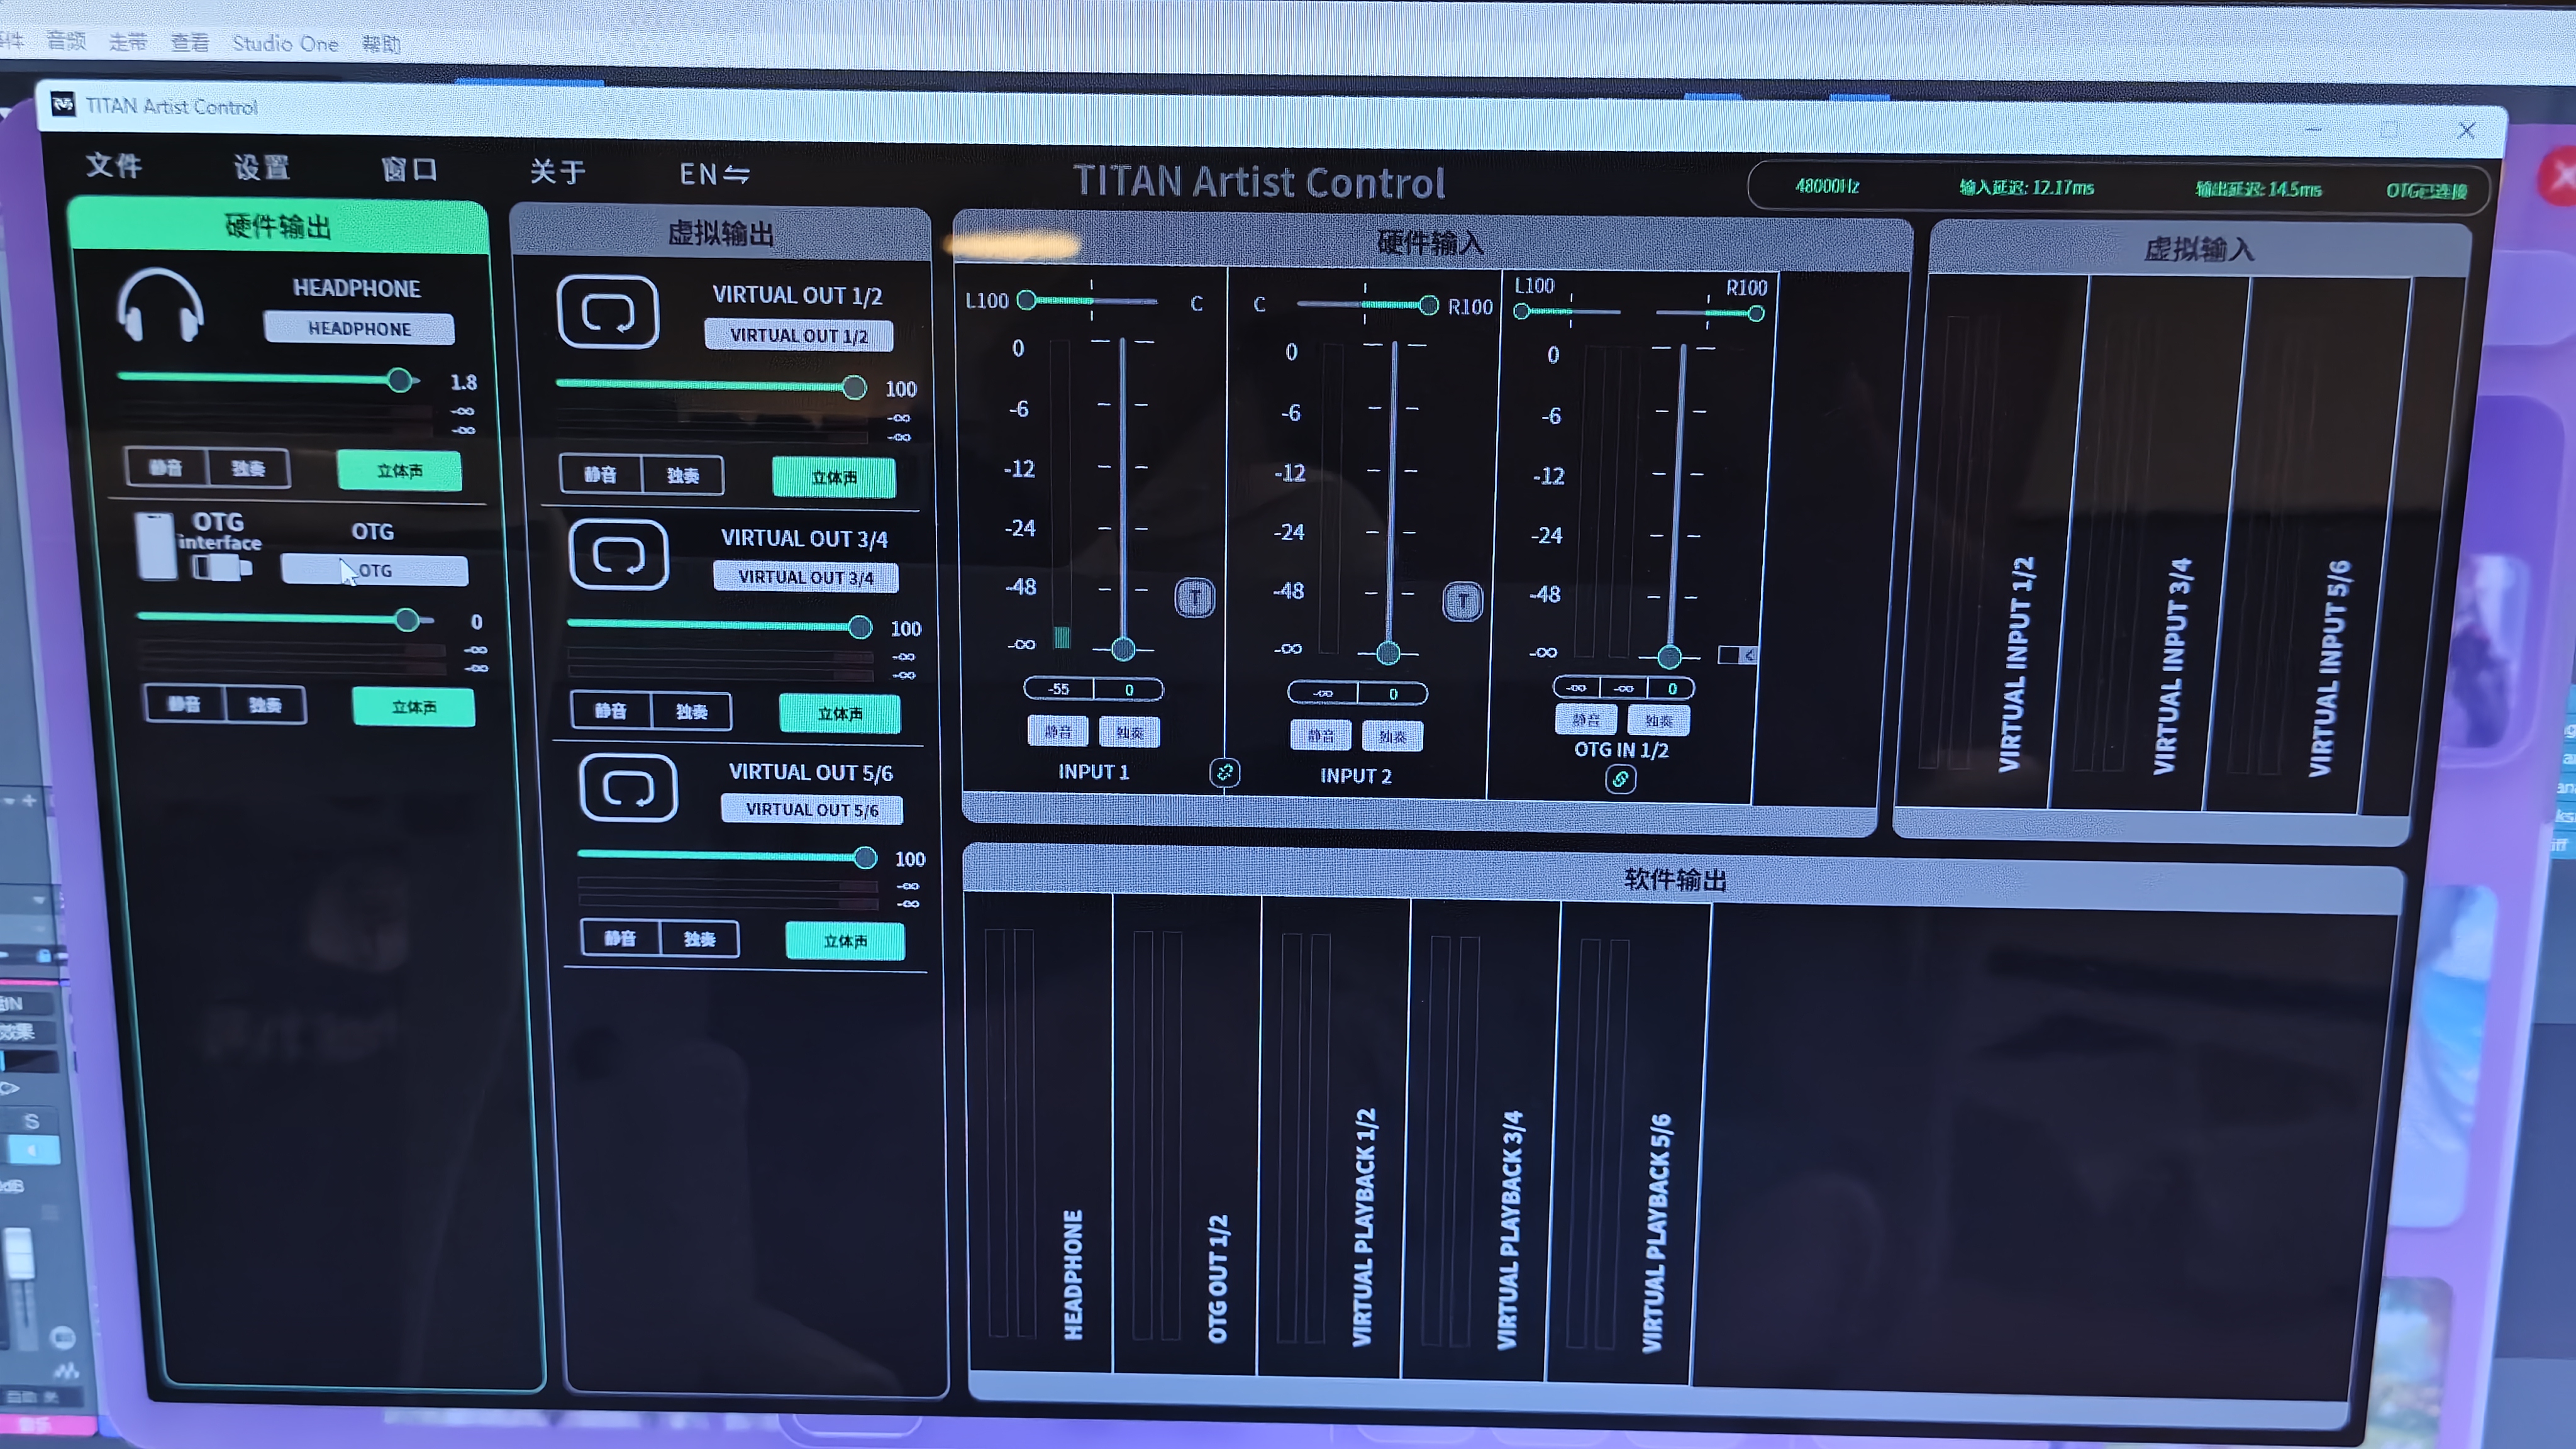This screenshot has height=1449, width=2576.
Task: Open the 帮助 menu in Studio One window
Action: point(381,44)
